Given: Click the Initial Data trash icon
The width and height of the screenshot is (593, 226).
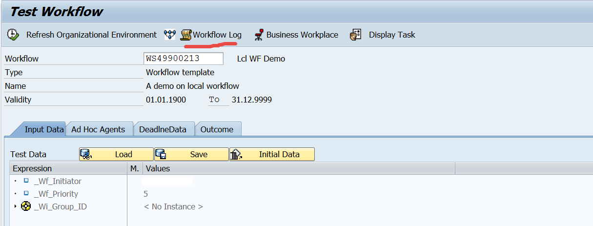Looking at the screenshot, I should click(x=236, y=154).
